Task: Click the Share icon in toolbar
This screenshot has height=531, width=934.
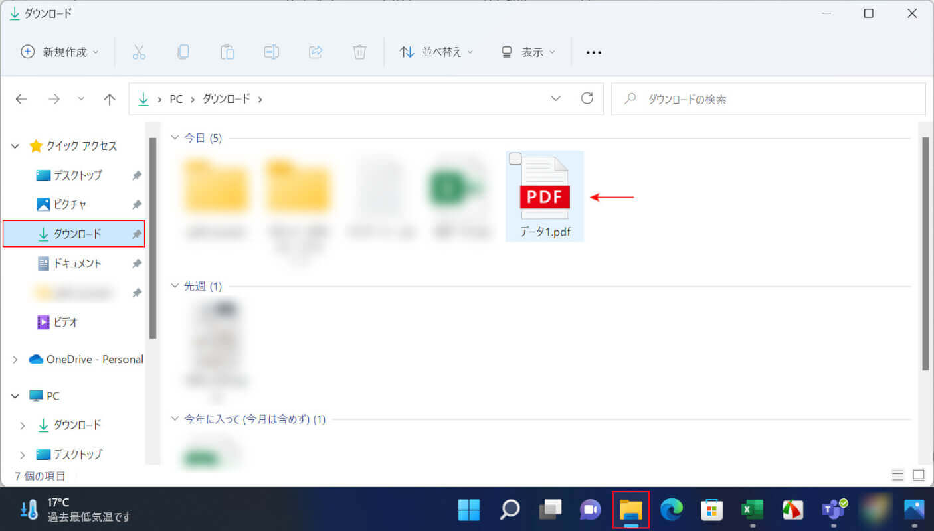Action: pyautogui.click(x=316, y=52)
